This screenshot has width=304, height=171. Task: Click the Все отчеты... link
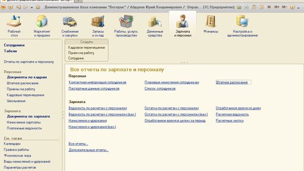pos(78,144)
